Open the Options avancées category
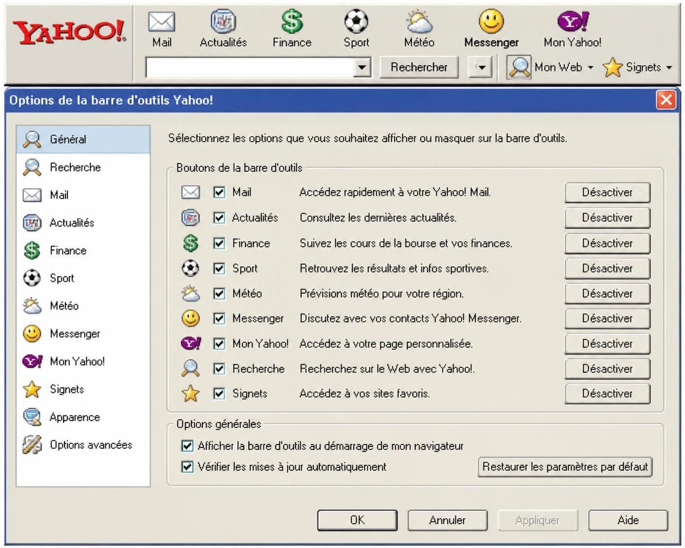Screen dimensions: 685x548 click(x=83, y=445)
